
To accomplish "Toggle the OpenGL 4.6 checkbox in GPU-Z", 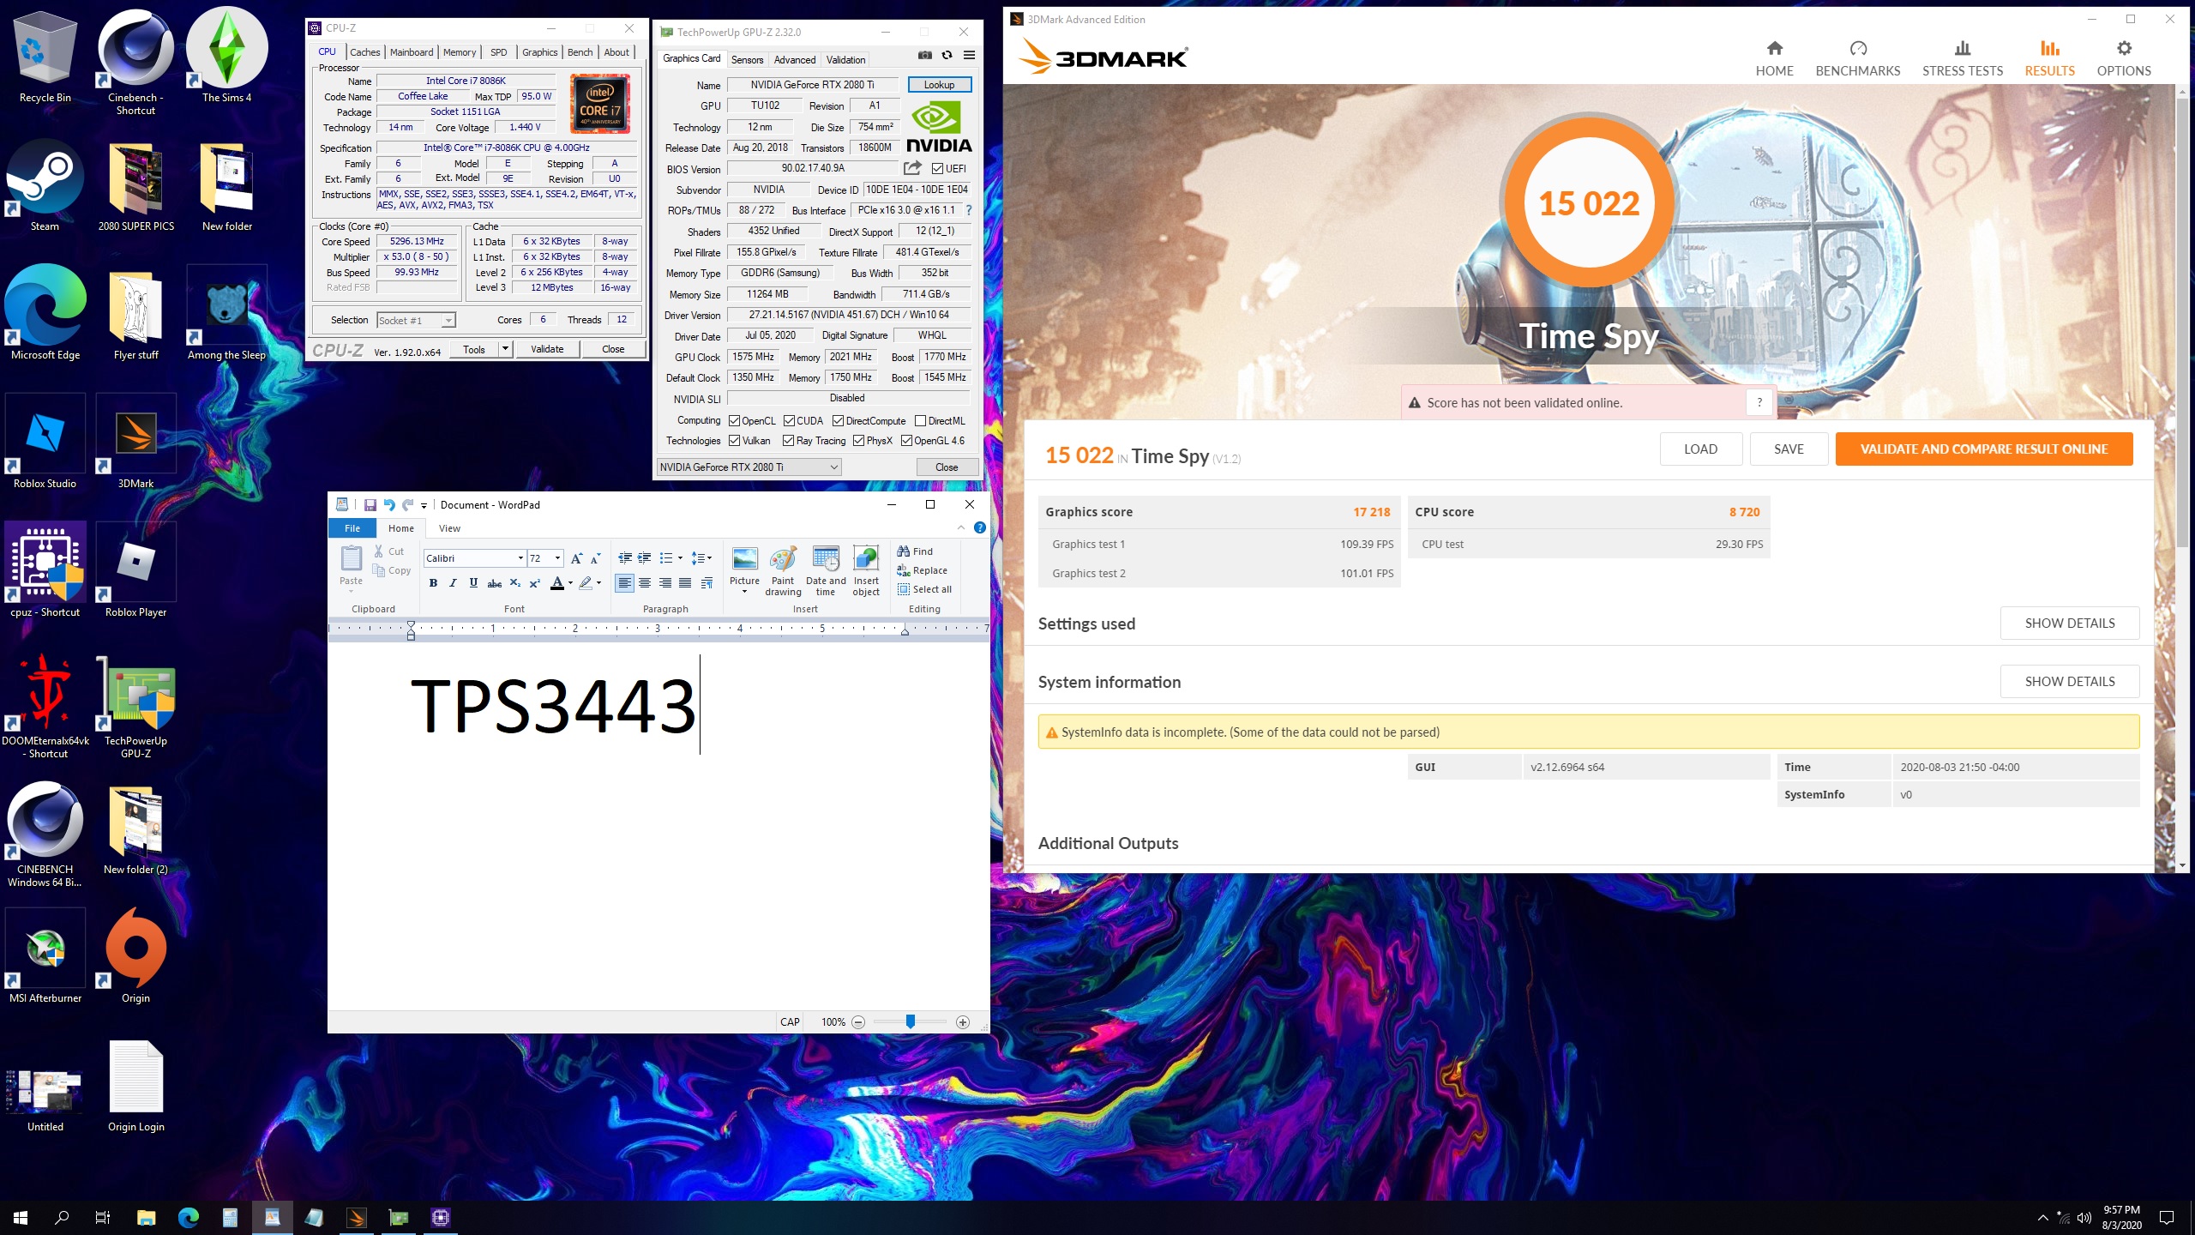I will click(x=906, y=441).
